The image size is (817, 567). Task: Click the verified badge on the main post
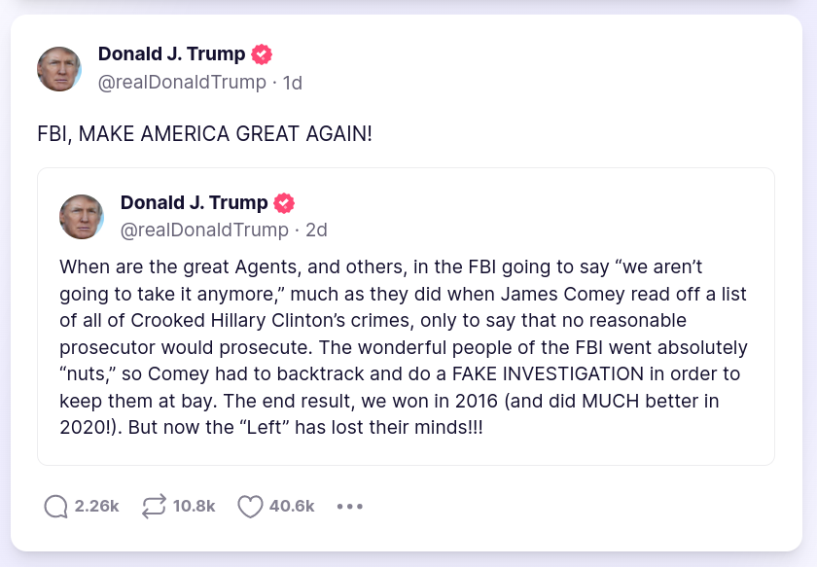(262, 54)
